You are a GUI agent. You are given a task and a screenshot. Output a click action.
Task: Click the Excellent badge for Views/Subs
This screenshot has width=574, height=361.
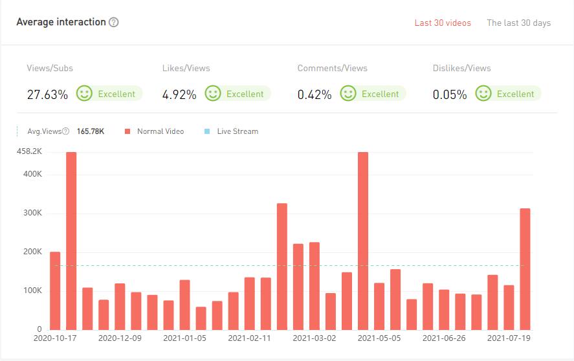click(x=116, y=94)
